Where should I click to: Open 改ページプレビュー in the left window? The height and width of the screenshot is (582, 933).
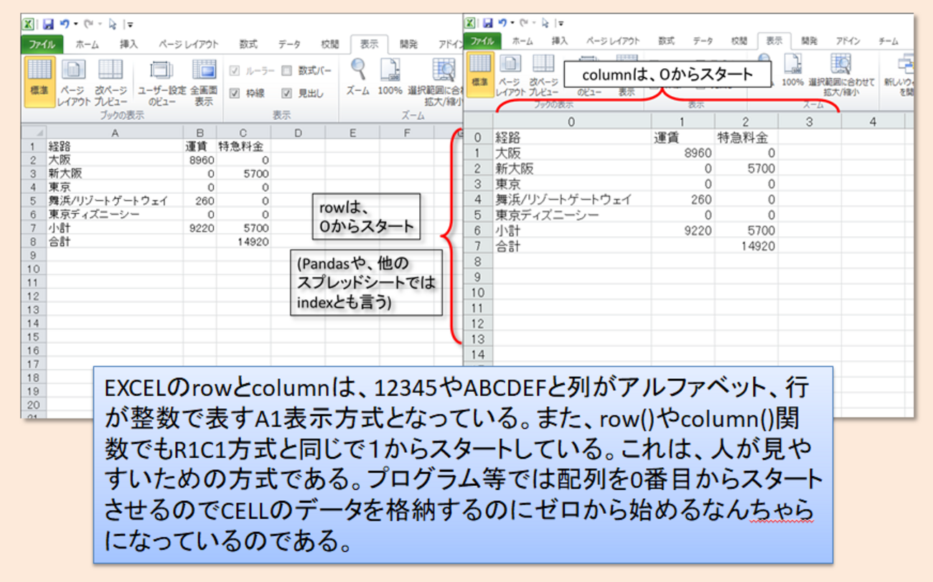pyautogui.click(x=111, y=81)
